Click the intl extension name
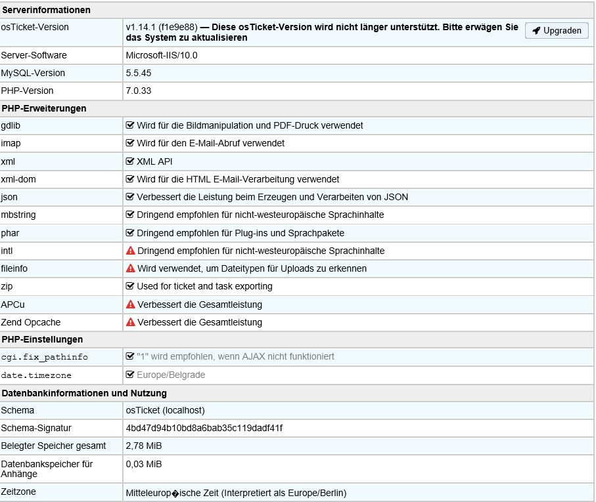 [7, 251]
